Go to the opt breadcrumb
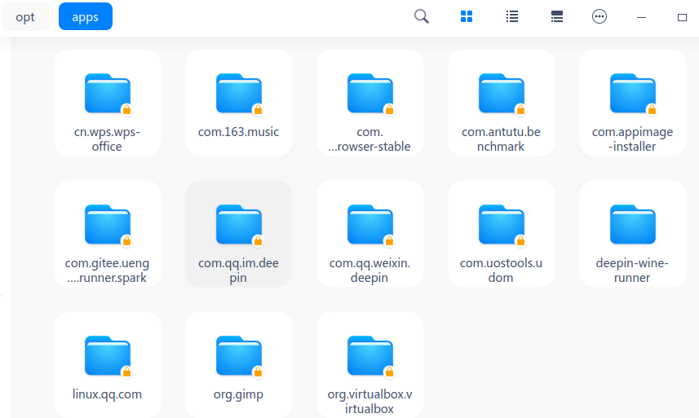Screen dimensions: 699x418 [25, 16]
